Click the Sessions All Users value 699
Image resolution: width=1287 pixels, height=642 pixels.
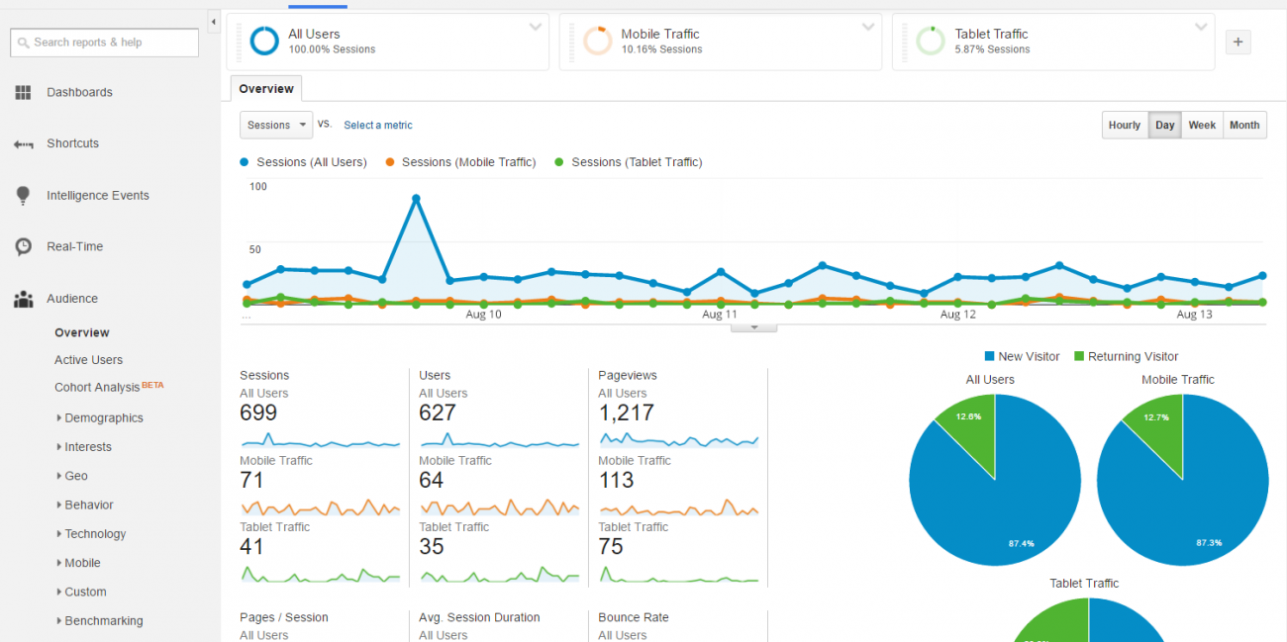tap(258, 413)
